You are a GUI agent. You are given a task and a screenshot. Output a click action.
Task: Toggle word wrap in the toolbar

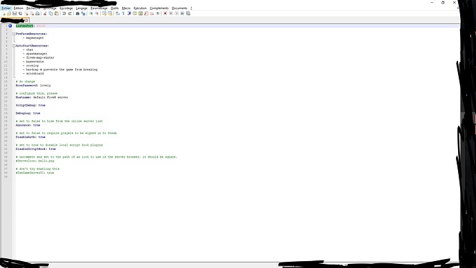click(117, 13)
